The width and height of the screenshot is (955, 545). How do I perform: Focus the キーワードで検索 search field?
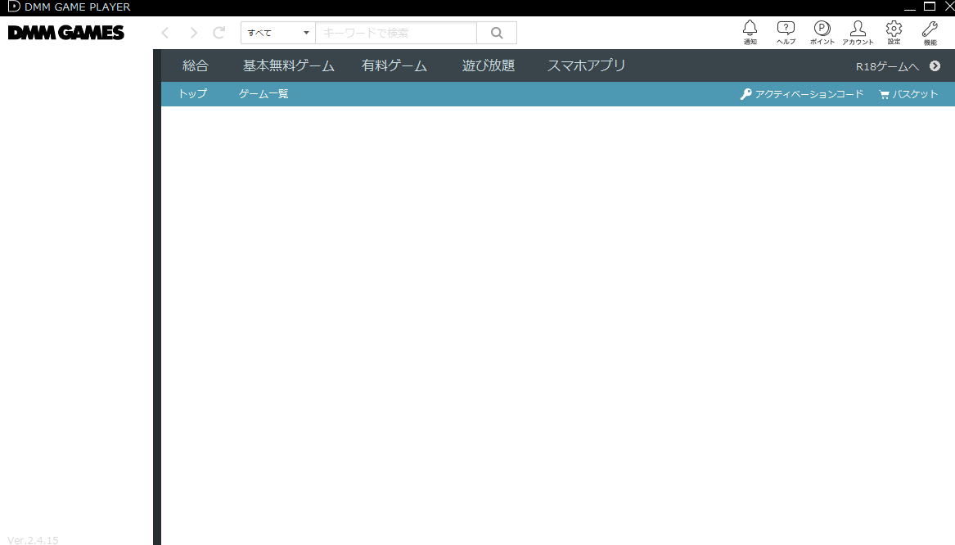pos(396,33)
